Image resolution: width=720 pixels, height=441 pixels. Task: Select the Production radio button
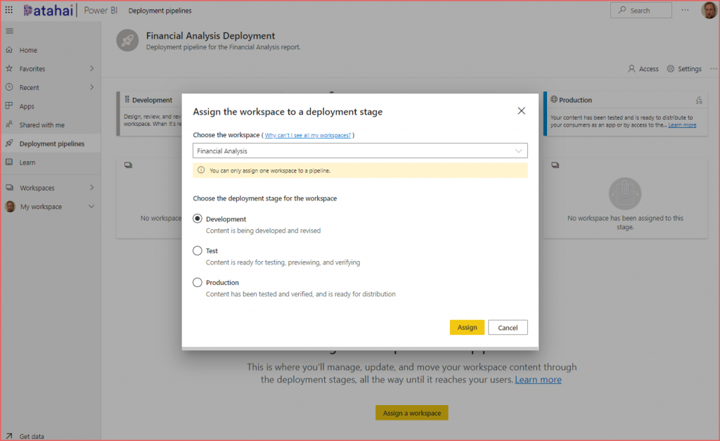[198, 282]
